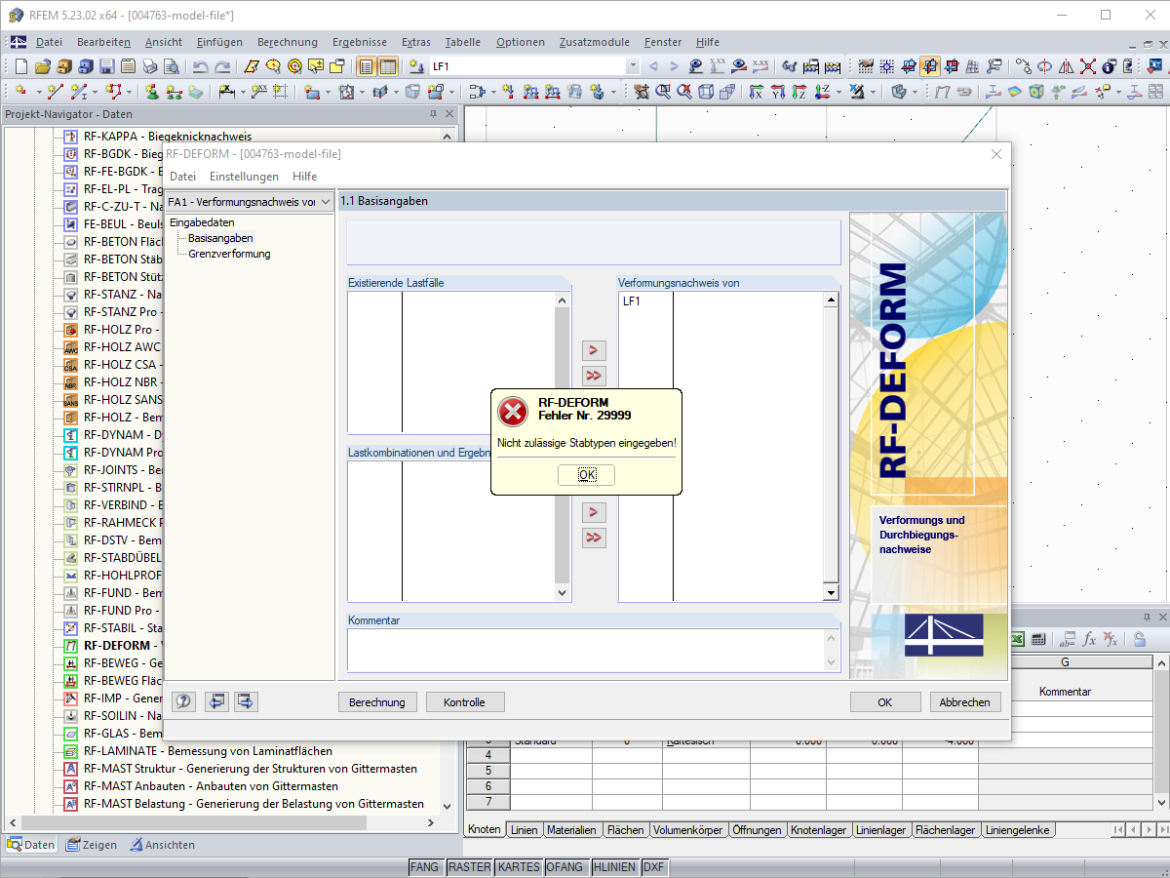Click the Excel export icon in table toolbar
Image resolution: width=1170 pixels, height=878 pixels.
click(x=1017, y=639)
